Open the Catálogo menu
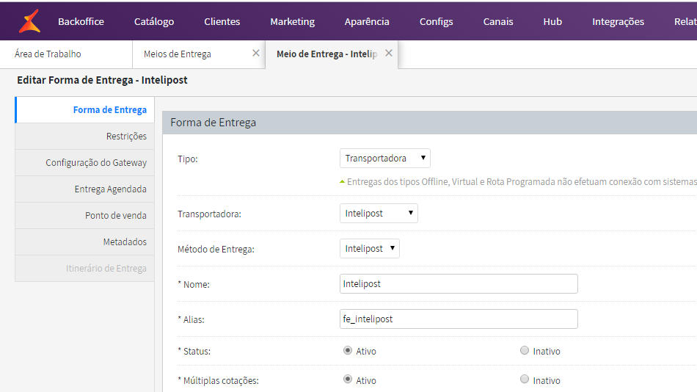The height and width of the screenshot is (392, 697). pyautogui.click(x=154, y=21)
